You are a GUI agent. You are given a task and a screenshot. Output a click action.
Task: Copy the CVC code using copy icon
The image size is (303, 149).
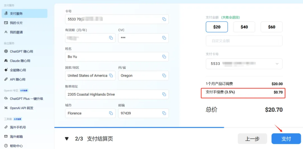164,38
